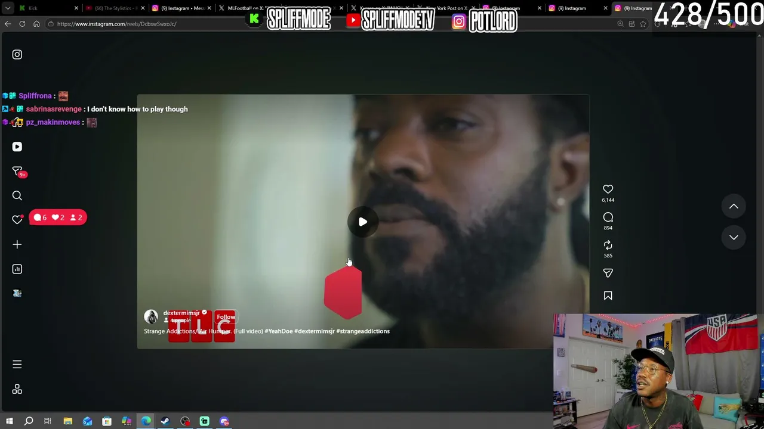Open the #strangeaddictions hashtag
This screenshot has width=764, height=429.
[x=363, y=331]
